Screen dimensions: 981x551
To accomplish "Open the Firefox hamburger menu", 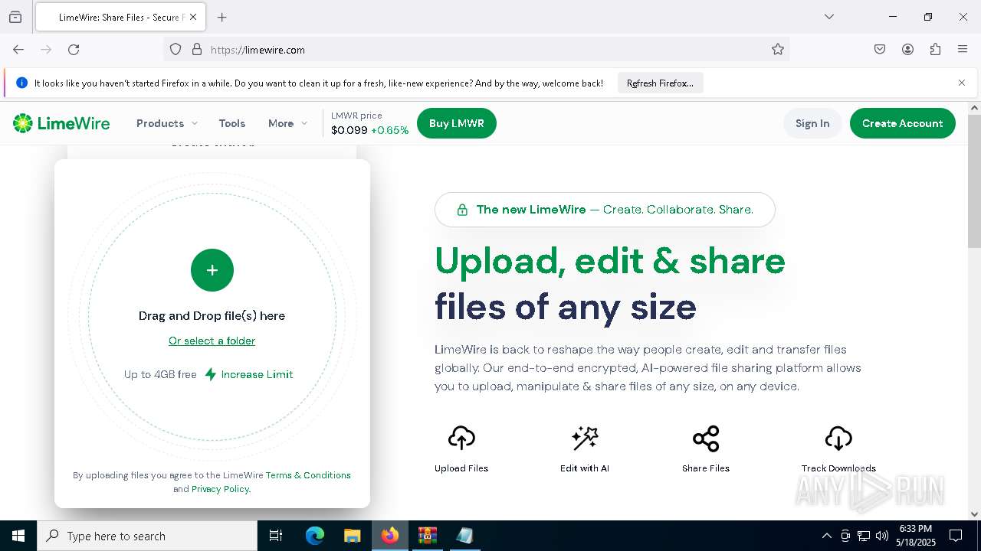I will 963,50.
